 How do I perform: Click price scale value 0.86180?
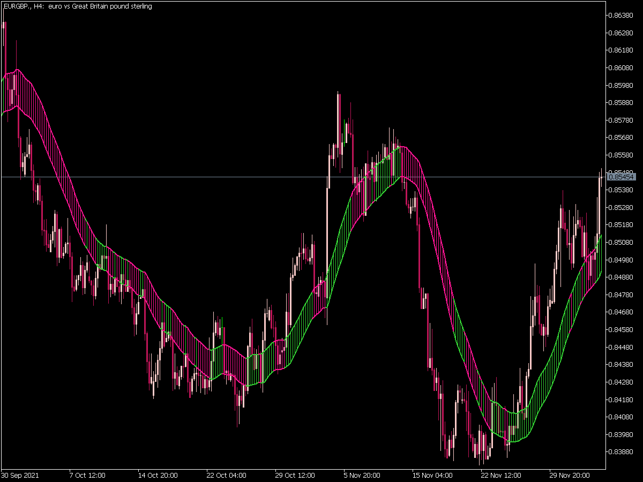tap(622, 50)
